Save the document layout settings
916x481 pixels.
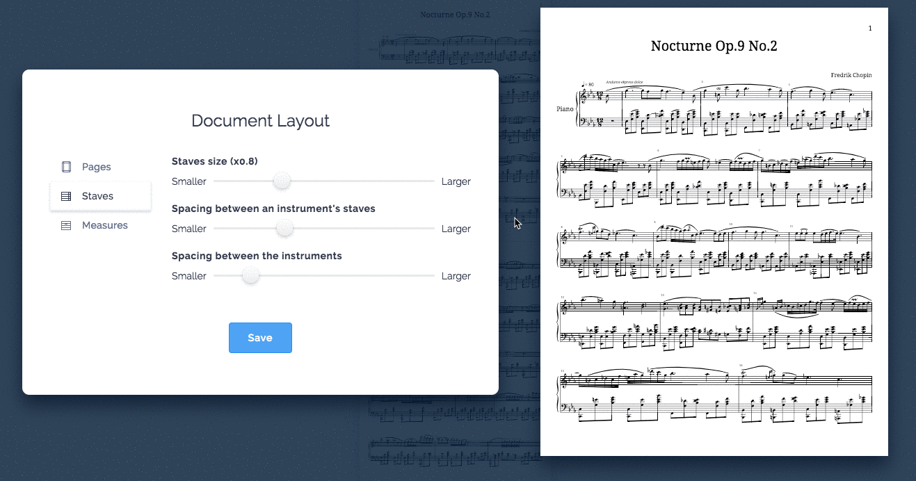point(260,338)
